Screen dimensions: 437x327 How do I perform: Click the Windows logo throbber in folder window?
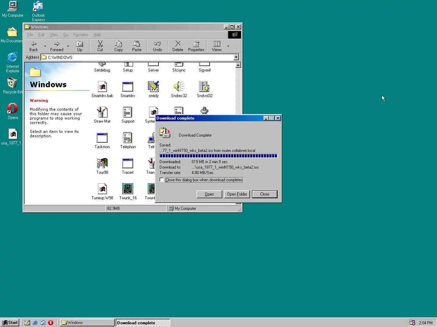point(235,35)
